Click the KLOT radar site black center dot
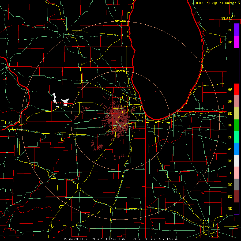The width and height of the screenshot is (241, 241). click(120, 120)
